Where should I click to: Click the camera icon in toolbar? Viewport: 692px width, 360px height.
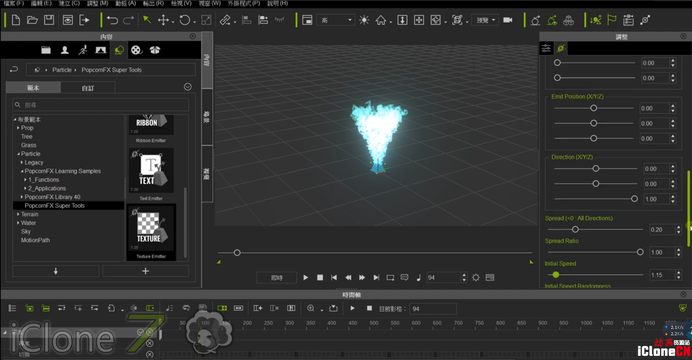click(x=508, y=20)
